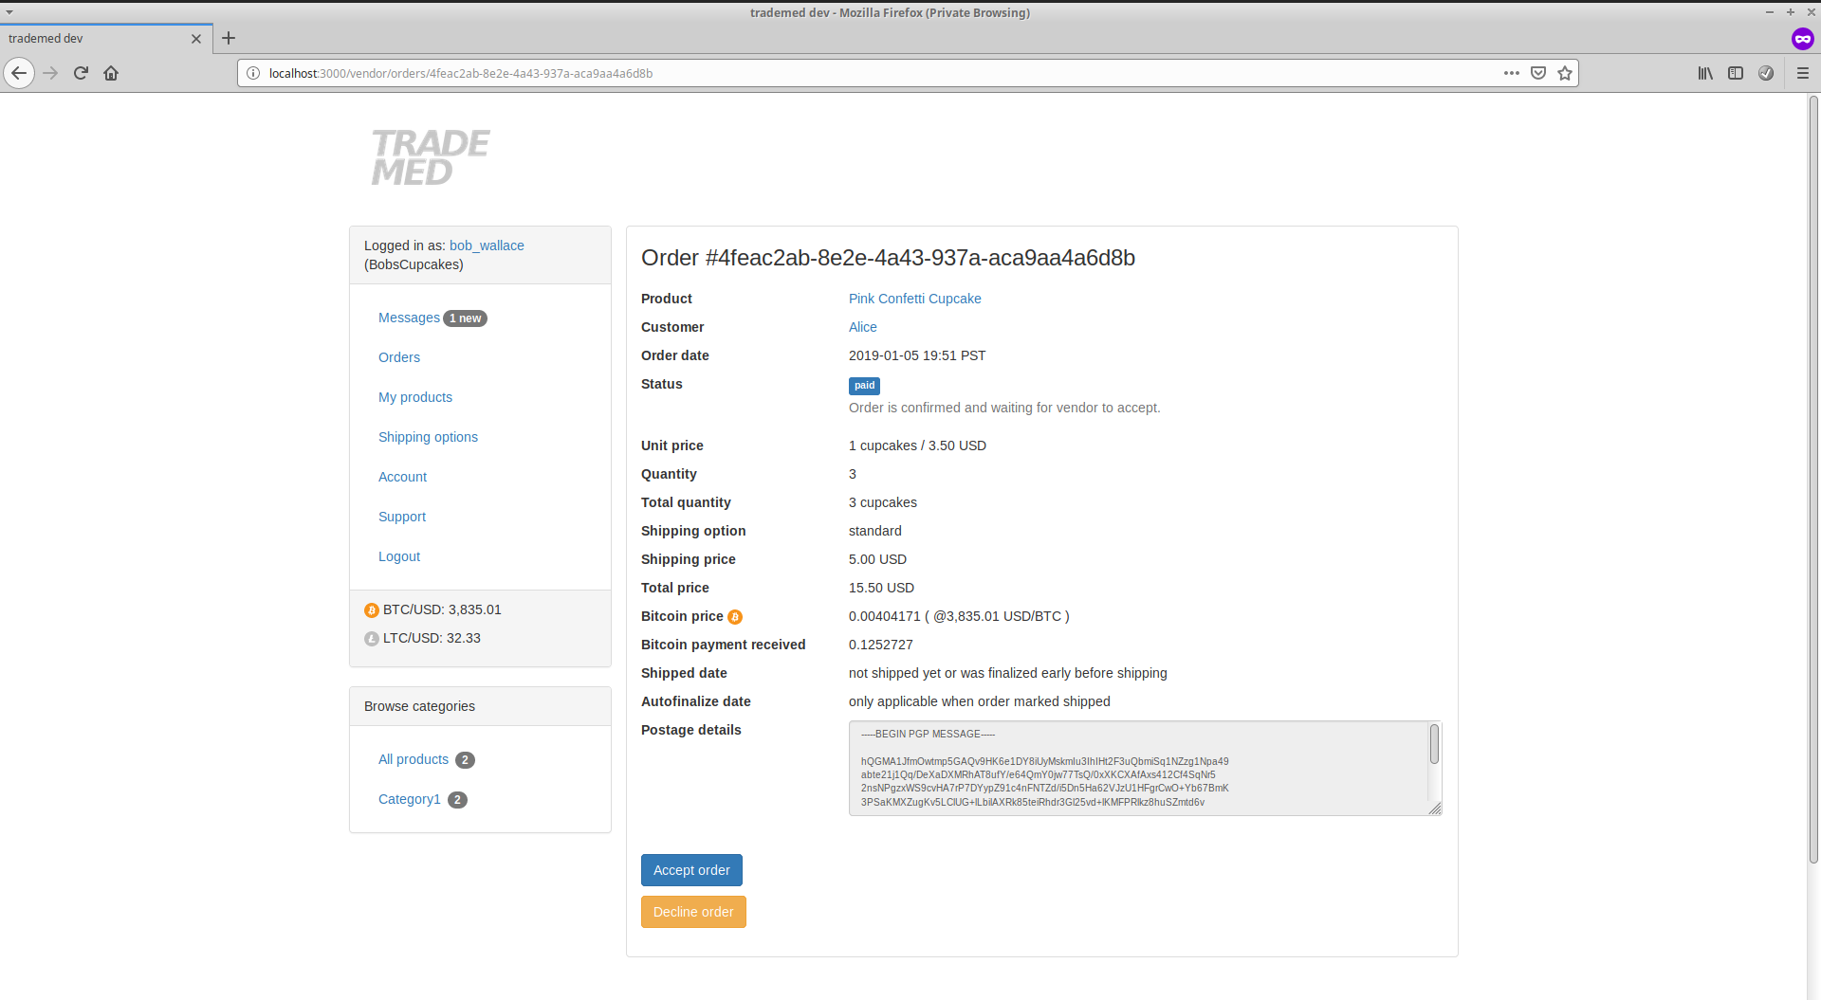
Task: View site information icon in address bar
Action: click(x=253, y=73)
